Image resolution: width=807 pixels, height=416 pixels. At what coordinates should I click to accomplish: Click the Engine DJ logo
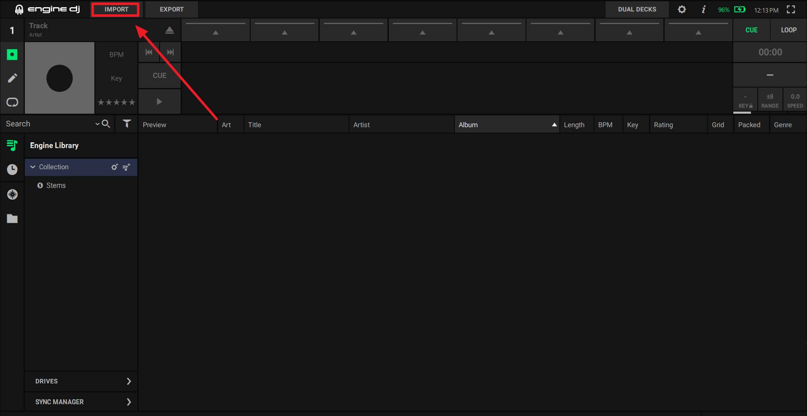coord(47,9)
